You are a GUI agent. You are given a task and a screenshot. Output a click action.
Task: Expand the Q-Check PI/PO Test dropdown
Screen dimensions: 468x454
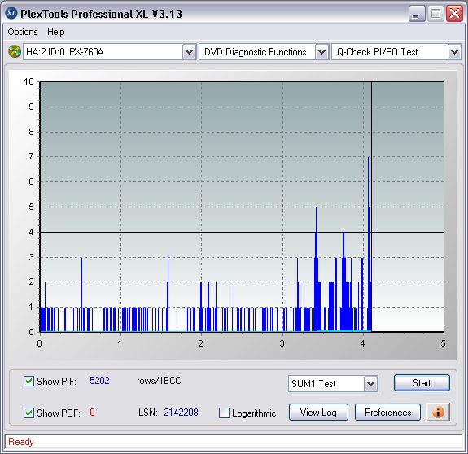(454, 52)
